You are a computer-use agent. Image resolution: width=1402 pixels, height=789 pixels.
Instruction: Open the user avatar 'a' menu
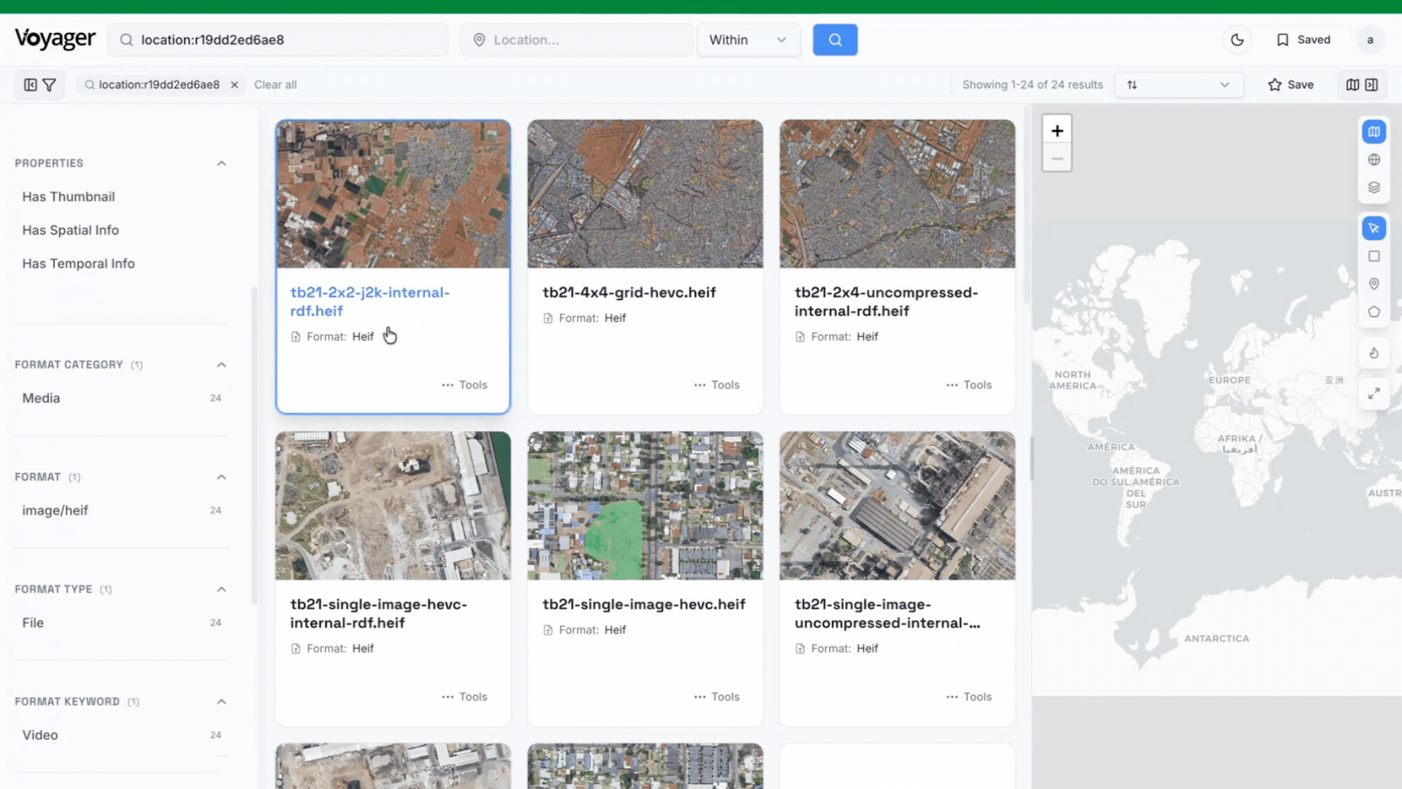[1370, 39]
